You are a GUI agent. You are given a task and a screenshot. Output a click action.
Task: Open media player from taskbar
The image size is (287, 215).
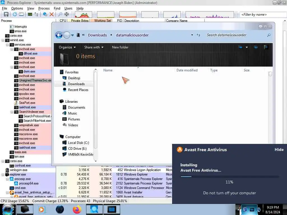[41, 209]
